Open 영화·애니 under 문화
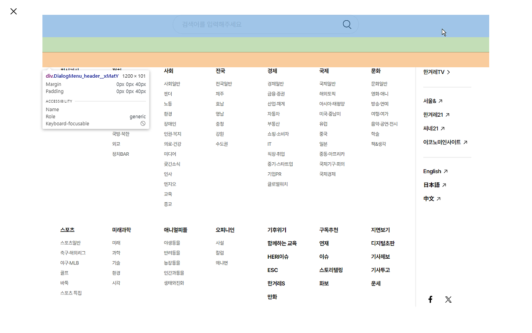Viewport: 532px width, 333px height. click(x=380, y=94)
